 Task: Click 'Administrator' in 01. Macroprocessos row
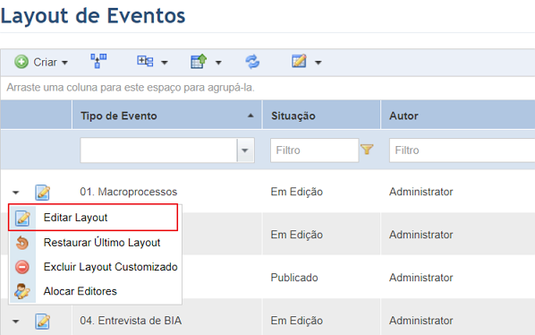coord(421,192)
